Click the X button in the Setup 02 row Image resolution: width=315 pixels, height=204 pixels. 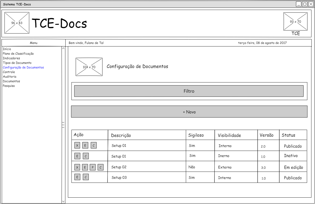click(x=77, y=167)
